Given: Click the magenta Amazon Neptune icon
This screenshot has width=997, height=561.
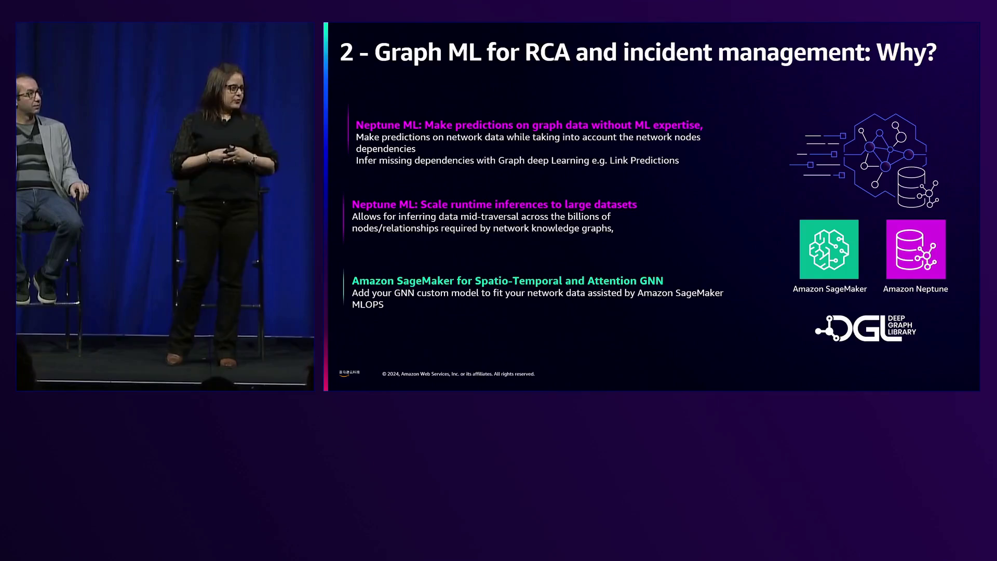Looking at the screenshot, I should [x=915, y=249].
